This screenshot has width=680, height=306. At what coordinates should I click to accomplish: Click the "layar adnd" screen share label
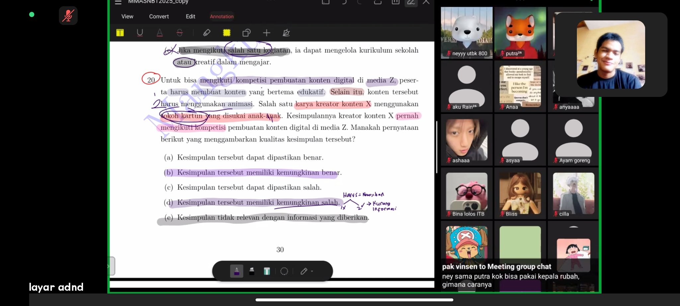[56, 287]
